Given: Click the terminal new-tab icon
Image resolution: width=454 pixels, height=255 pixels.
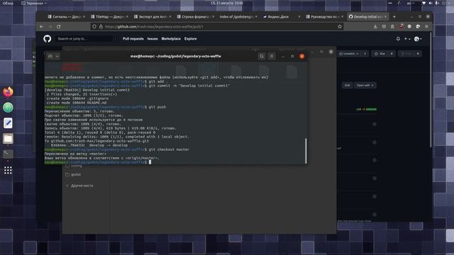Looking at the screenshot, I should (50, 57).
